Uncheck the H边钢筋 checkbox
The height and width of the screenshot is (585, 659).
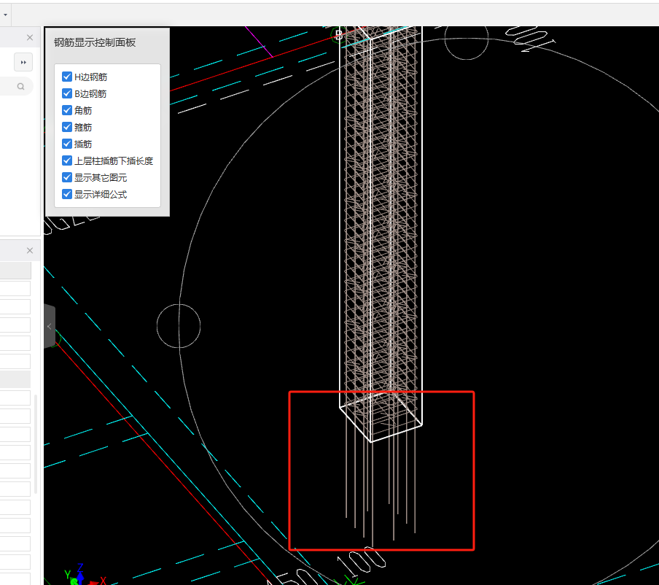point(67,77)
